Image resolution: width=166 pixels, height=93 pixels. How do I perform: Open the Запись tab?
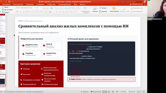(x=82, y=4)
